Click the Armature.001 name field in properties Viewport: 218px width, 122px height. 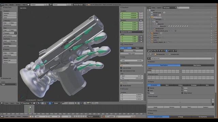181,59
